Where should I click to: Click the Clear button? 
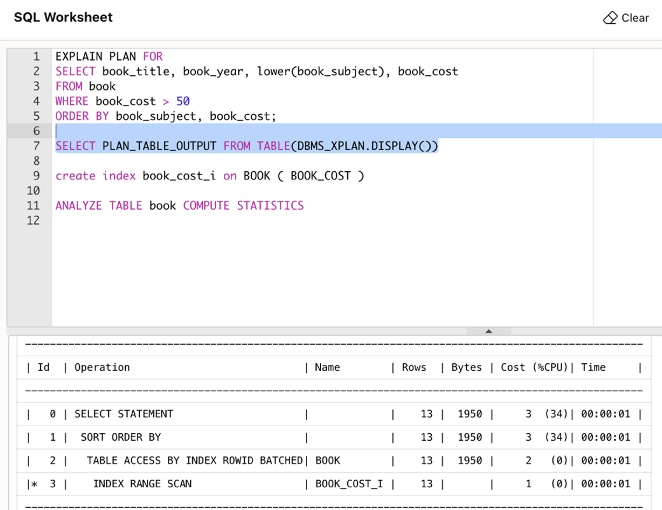635,17
